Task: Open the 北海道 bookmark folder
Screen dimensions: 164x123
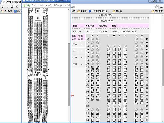Action: tap(82, 11)
